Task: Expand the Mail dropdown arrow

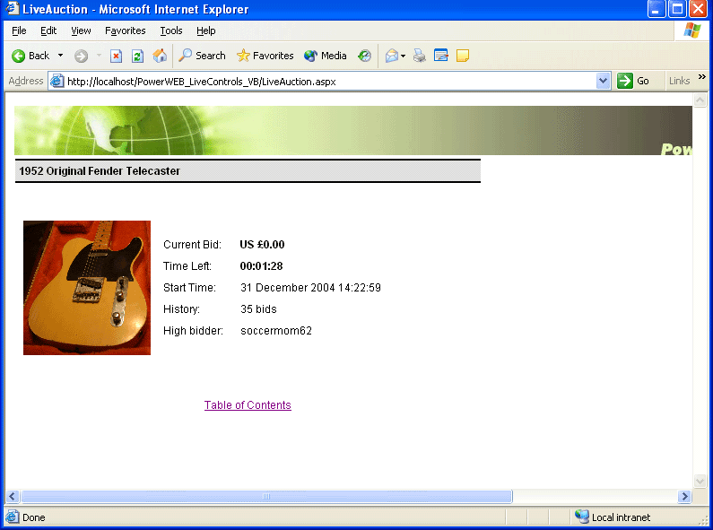Action: pyautogui.click(x=403, y=56)
